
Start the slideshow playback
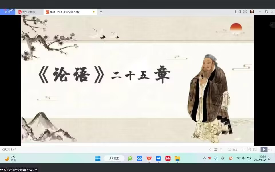tap(263, 149)
